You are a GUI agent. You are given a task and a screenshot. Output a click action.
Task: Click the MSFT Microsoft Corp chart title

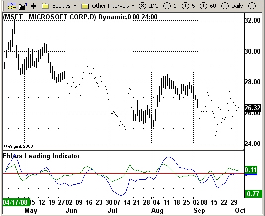pos(80,17)
